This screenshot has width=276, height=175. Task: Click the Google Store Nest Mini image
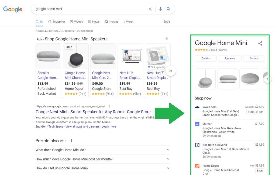coord(103,56)
